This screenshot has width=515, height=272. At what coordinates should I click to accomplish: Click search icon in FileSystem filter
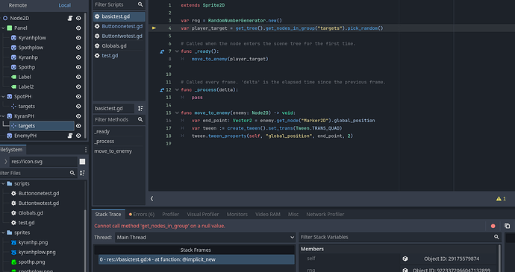[x=72, y=173]
